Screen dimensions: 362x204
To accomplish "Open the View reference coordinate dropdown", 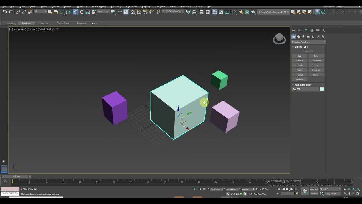I will click(x=103, y=12).
